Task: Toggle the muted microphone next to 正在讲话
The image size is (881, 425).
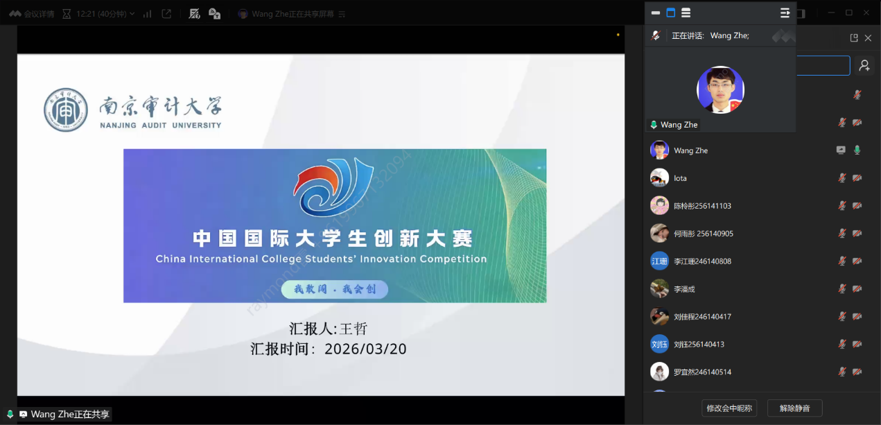Action: [x=656, y=35]
